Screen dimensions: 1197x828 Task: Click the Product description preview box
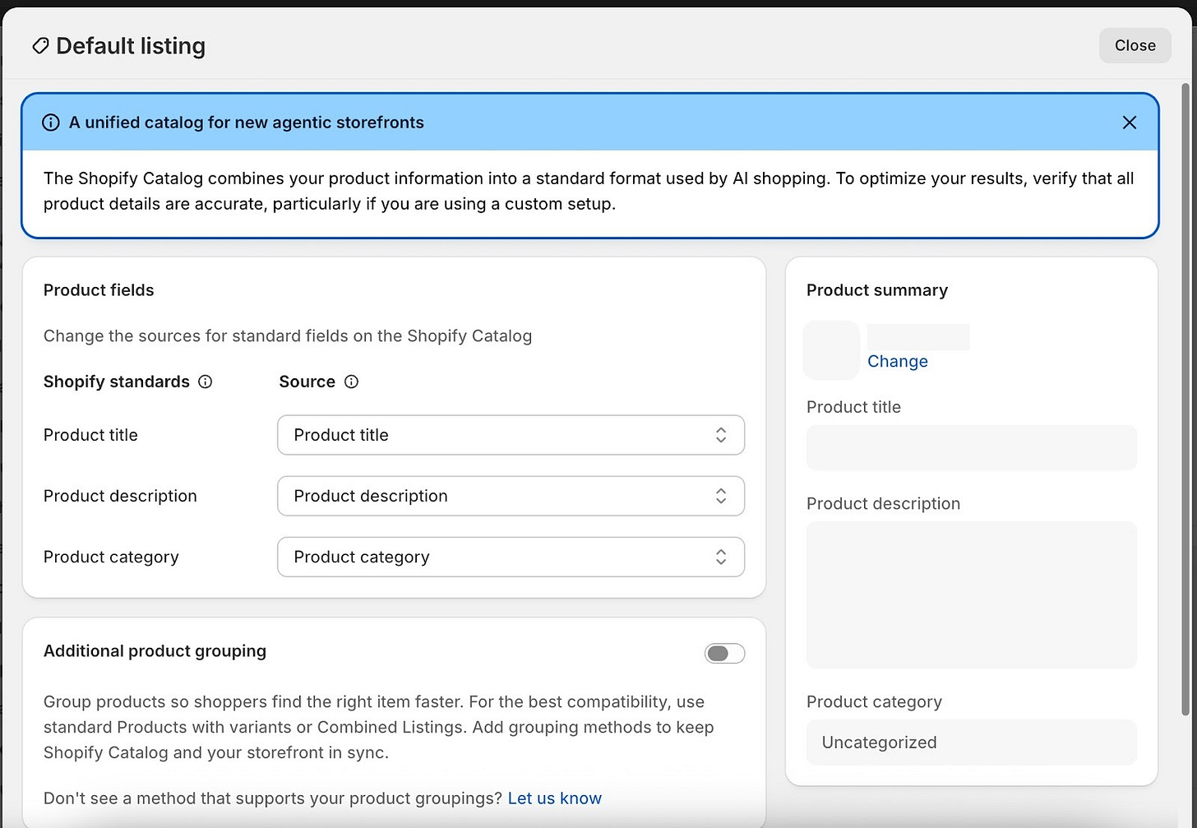coord(971,594)
